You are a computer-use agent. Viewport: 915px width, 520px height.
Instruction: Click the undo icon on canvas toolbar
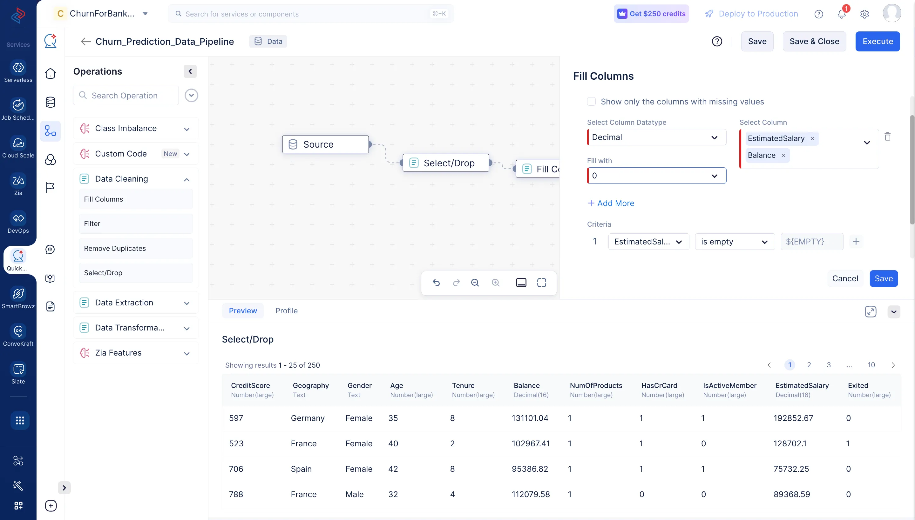436,283
